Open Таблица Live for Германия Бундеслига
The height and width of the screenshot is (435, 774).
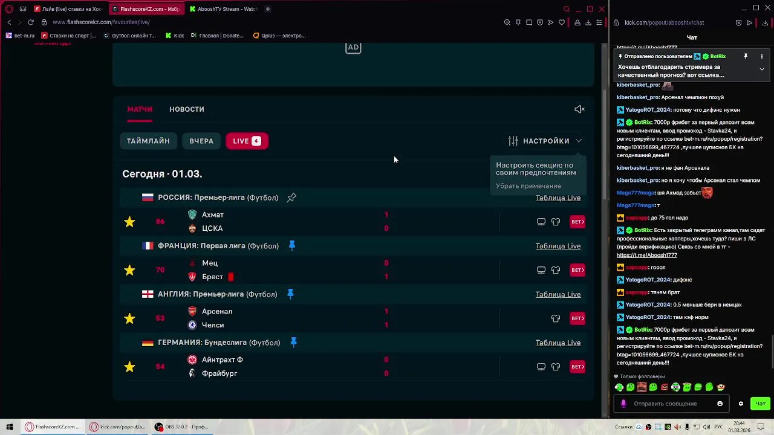558,343
